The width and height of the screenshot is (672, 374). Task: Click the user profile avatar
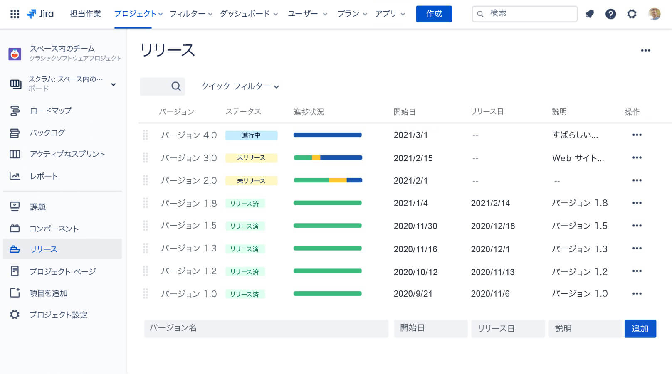pyautogui.click(x=654, y=14)
